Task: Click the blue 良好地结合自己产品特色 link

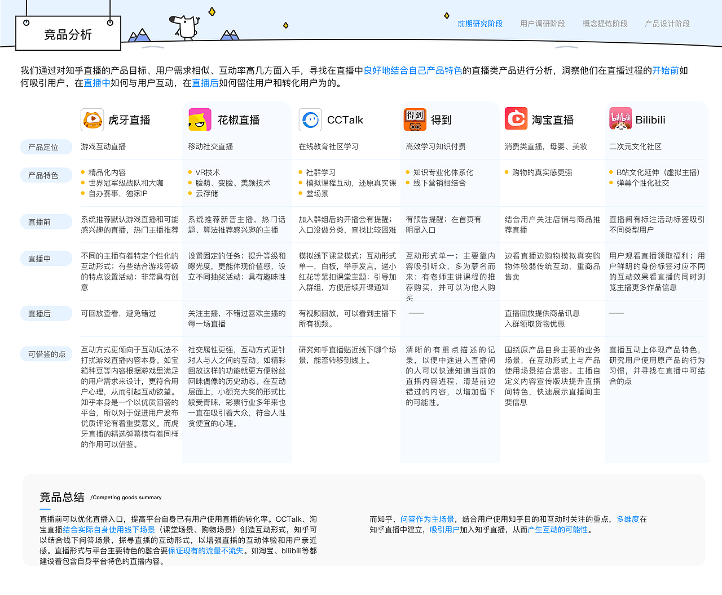Action: point(413,70)
